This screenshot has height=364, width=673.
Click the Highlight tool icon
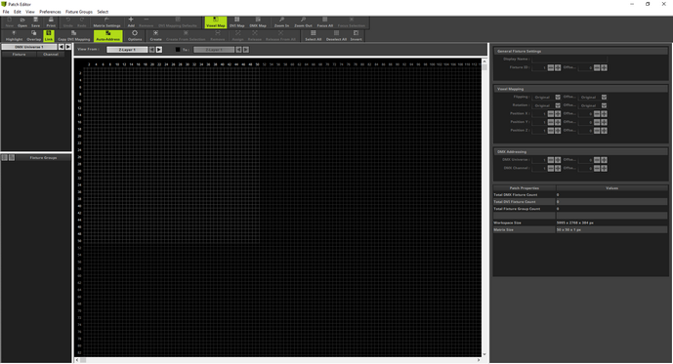14,36
